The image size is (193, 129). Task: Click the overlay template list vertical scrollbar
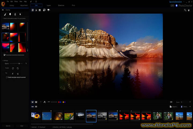[28, 32]
